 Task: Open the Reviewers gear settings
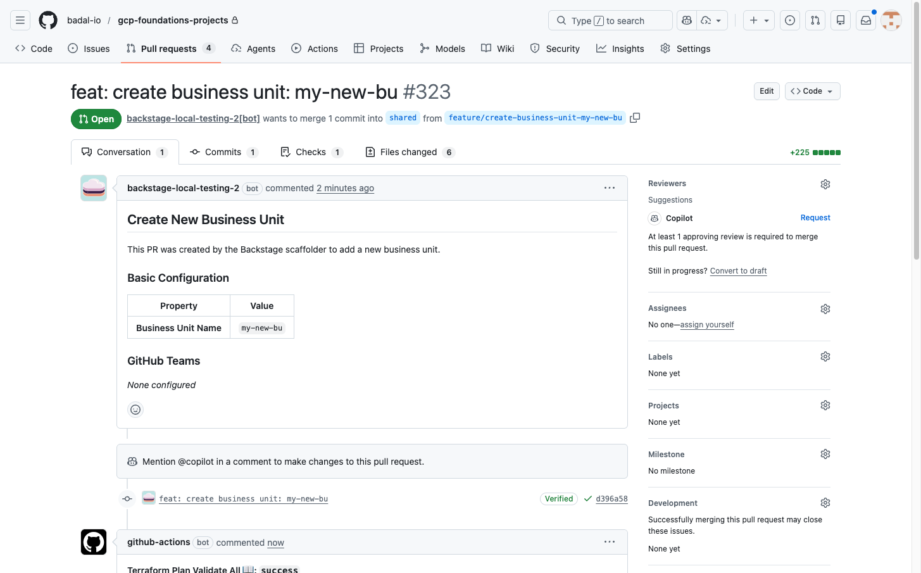pyautogui.click(x=825, y=184)
